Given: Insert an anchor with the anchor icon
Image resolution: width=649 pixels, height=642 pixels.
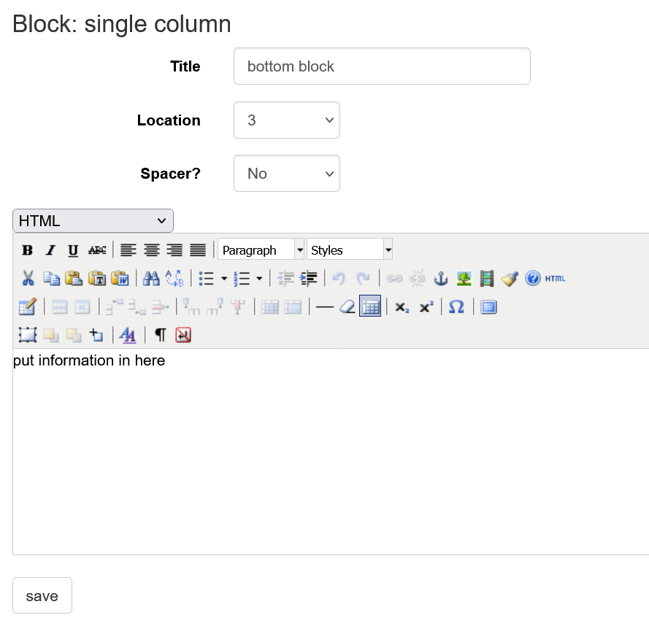Looking at the screenshot, I should tap(440, 278).
